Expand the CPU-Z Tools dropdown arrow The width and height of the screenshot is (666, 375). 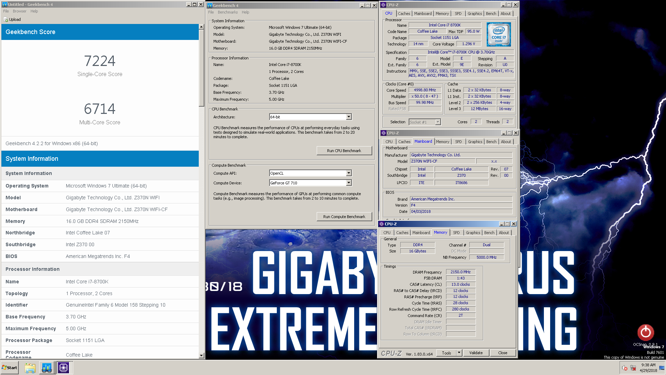[459, 353]
